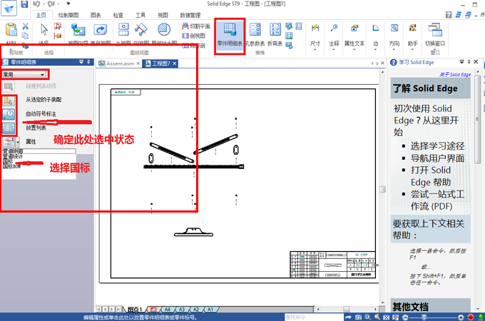The width and height of the screenshot is (485, 321).
Task: Toggle 从选定的子装配 button in the panel
Action: click(9, 101)
